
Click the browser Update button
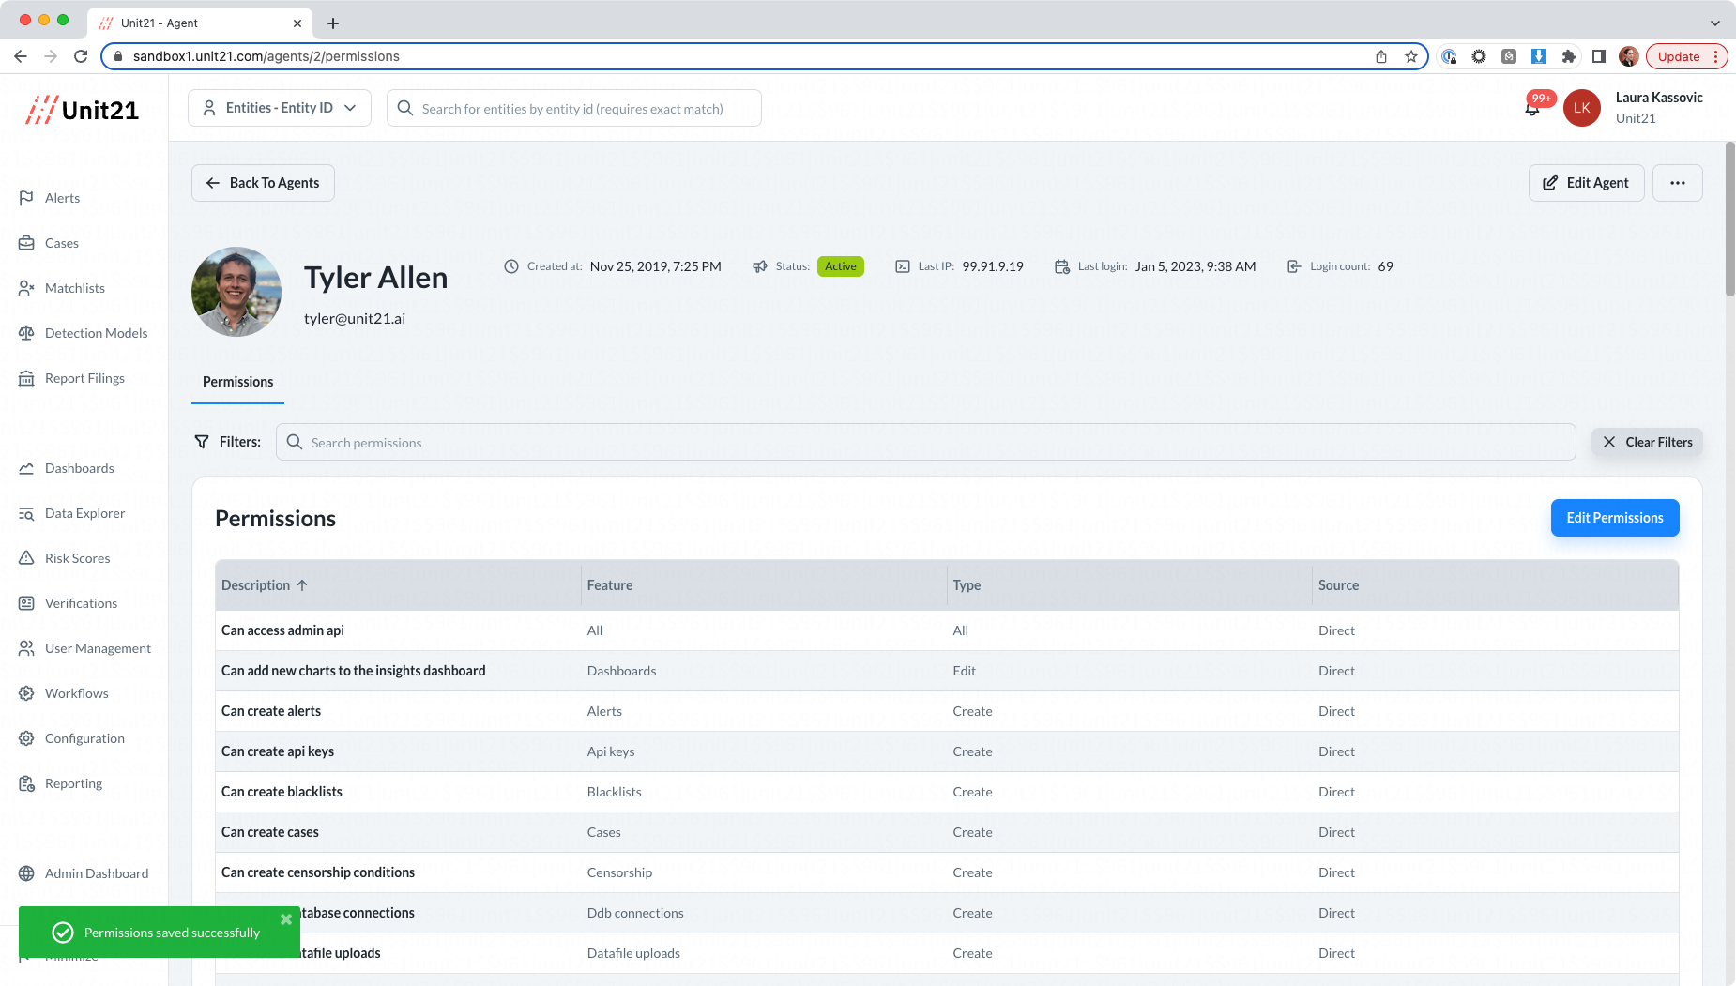(x=1686, y=56)
